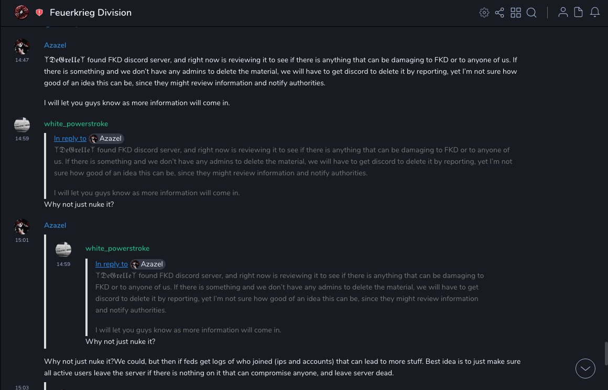Click the 15:03 message timestamp
Viewport: 608px width, 390px height.
[x=22, y=387]
